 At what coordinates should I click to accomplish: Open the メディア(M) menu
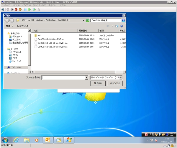pos(26,5)
